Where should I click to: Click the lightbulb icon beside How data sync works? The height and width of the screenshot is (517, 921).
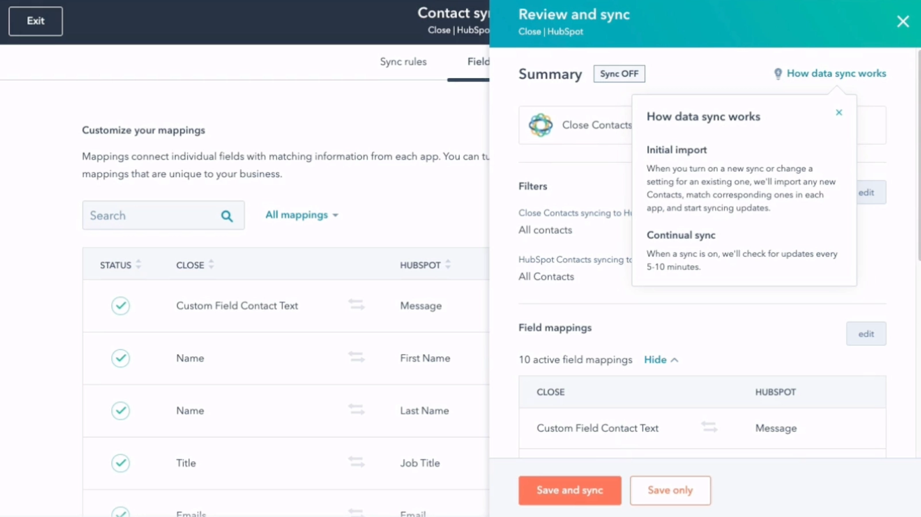(778, 74)
